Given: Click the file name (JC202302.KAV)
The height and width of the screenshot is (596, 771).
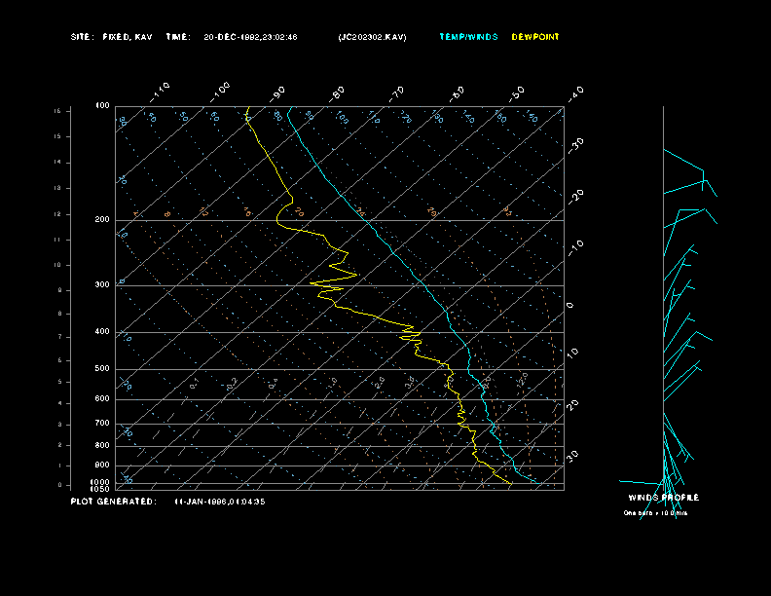Looking at the screenshot, I should 373,37.
